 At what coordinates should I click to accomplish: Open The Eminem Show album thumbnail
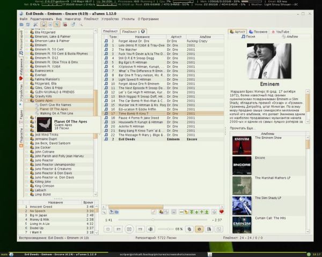(241, 146)
